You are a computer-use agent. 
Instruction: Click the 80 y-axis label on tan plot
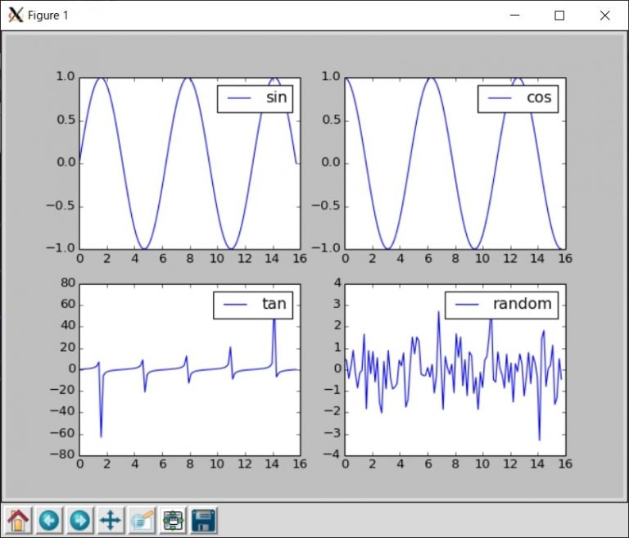pyautogui.click(x=68, y=283)
